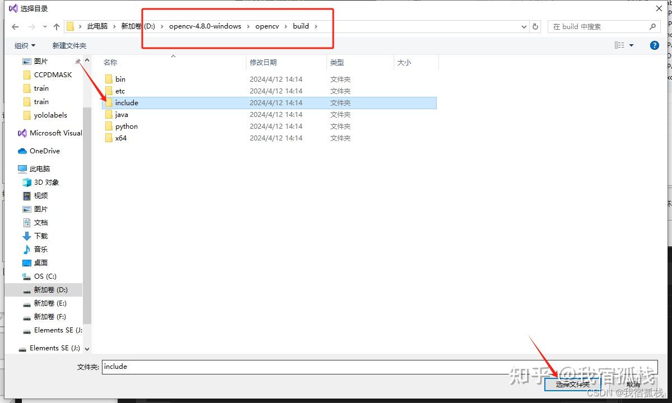The height and width of the screenshot is (403, 672).
Task: Click inside the 文件夹 name input field
Action: (224, 367)
